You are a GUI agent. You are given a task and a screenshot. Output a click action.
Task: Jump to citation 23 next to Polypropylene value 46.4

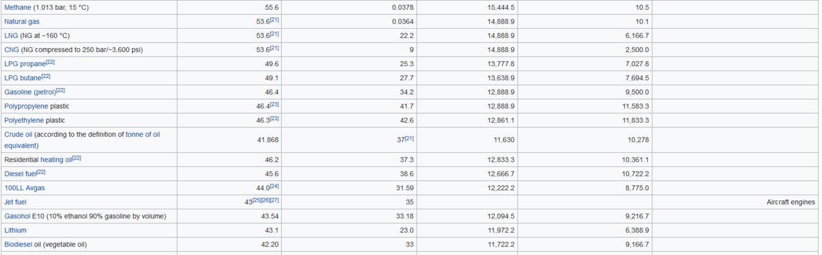[x=274, y=105]
